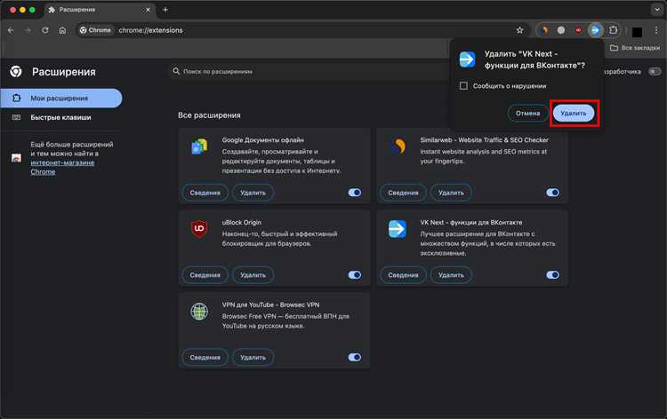Click the Similarweb extension card icon
Screen dimensions: 667x419
(x=398, y=146)
